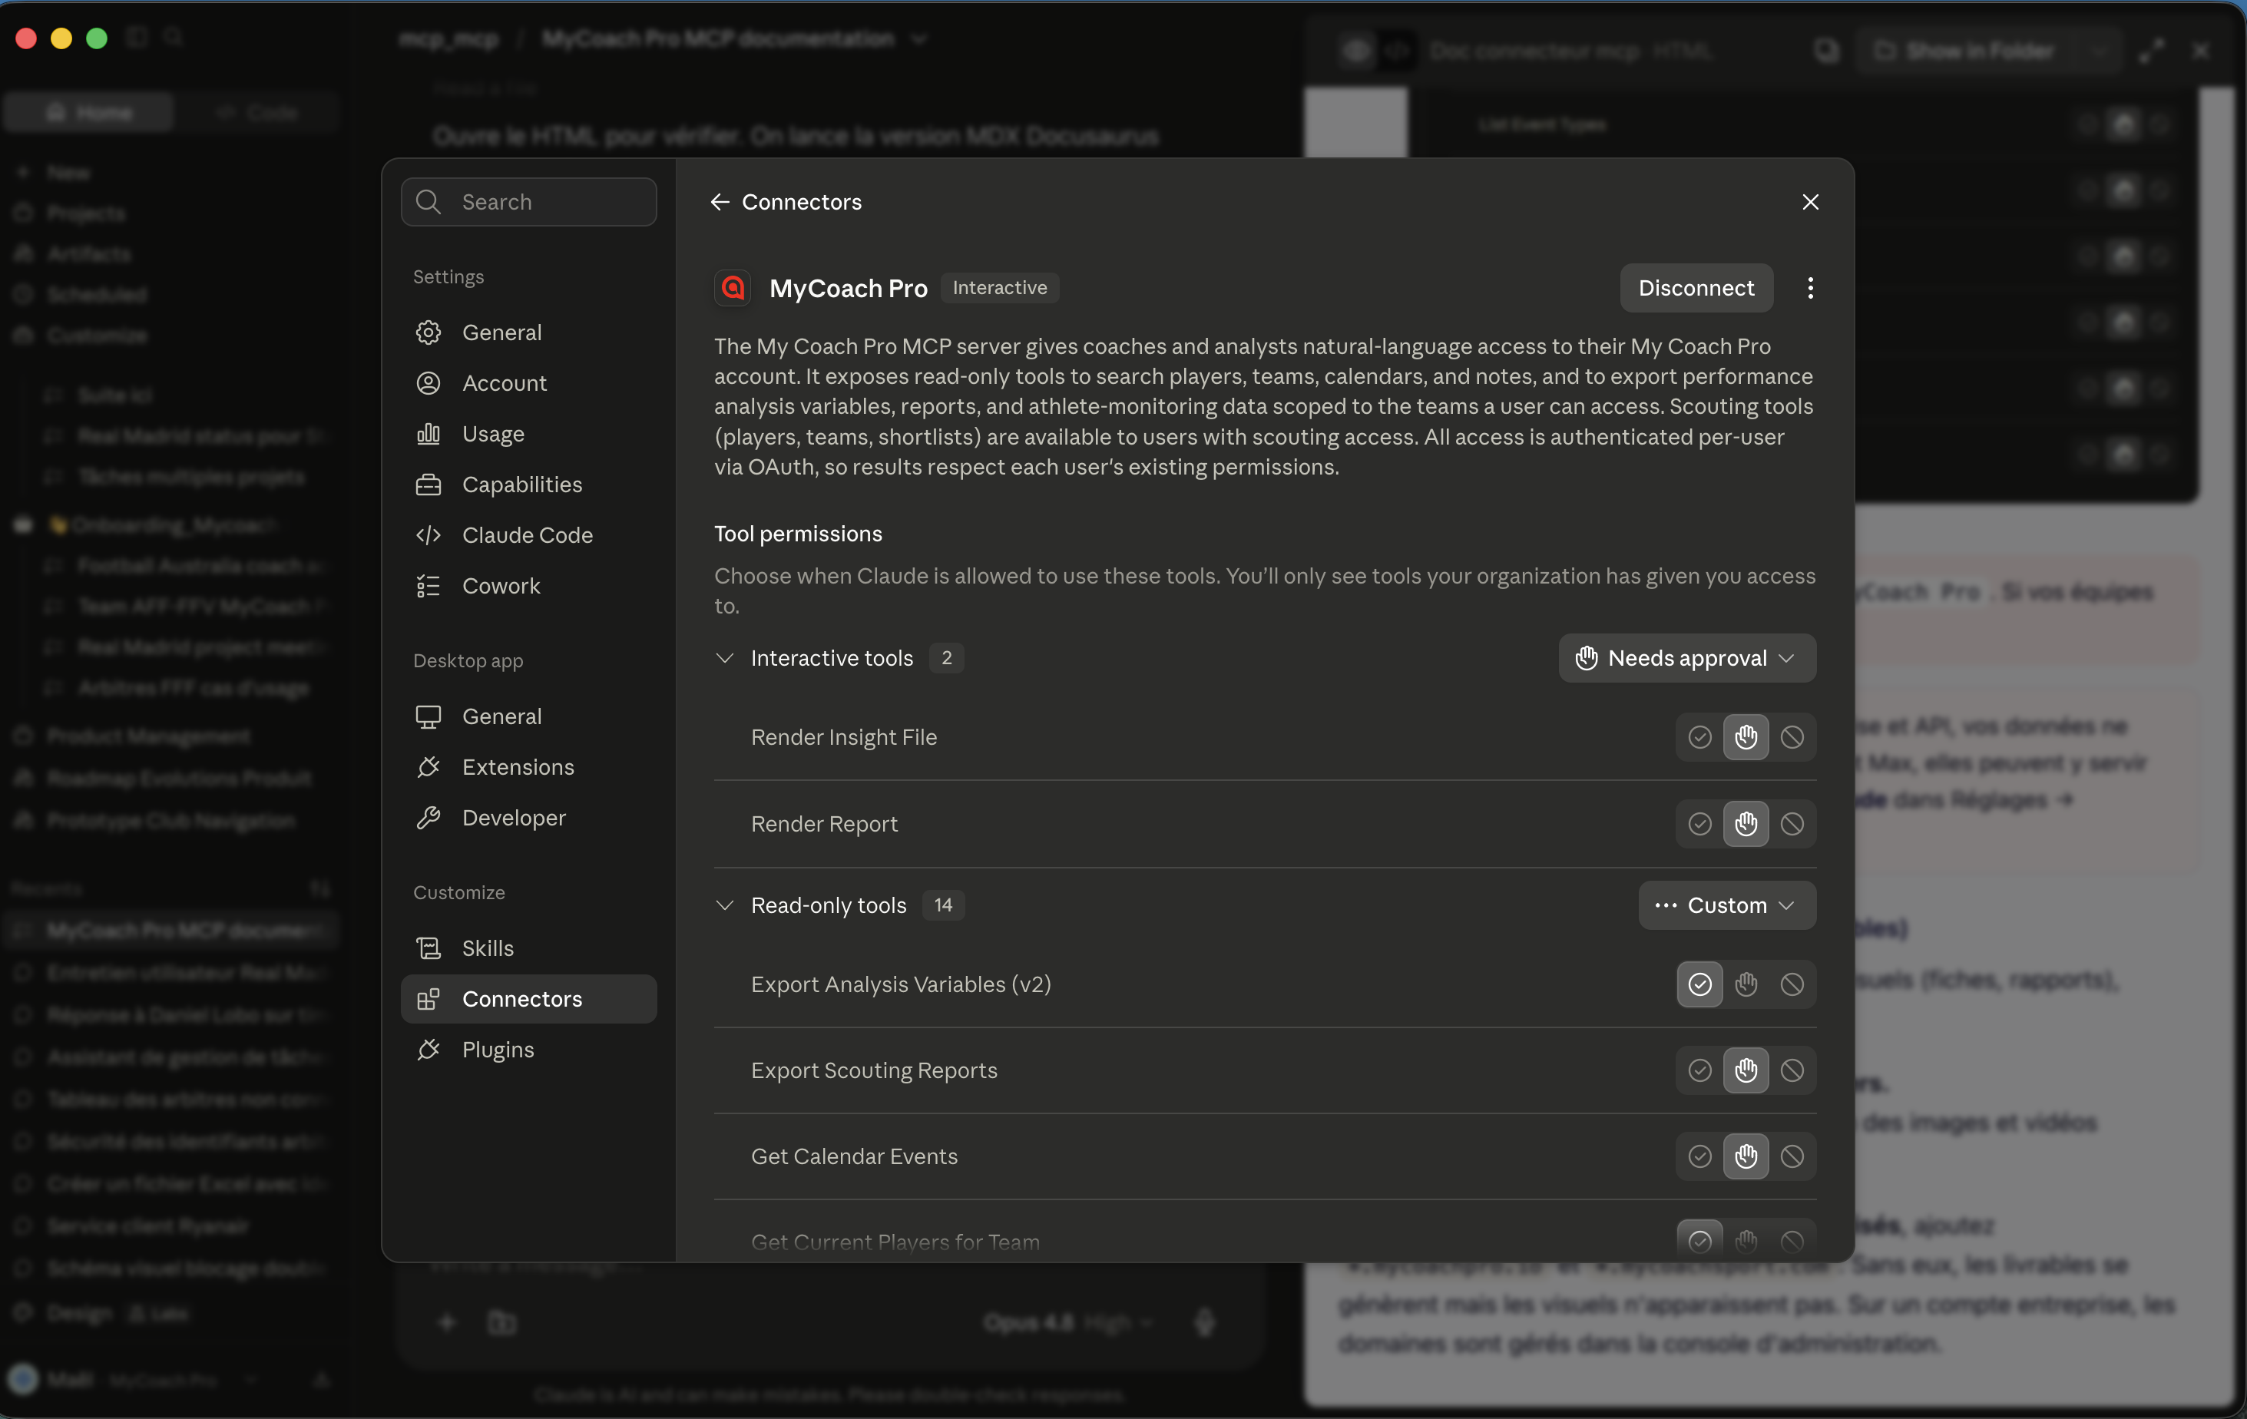2247x1419 pixels.
Task: Open the Cowork settings page
Action: 528,586
